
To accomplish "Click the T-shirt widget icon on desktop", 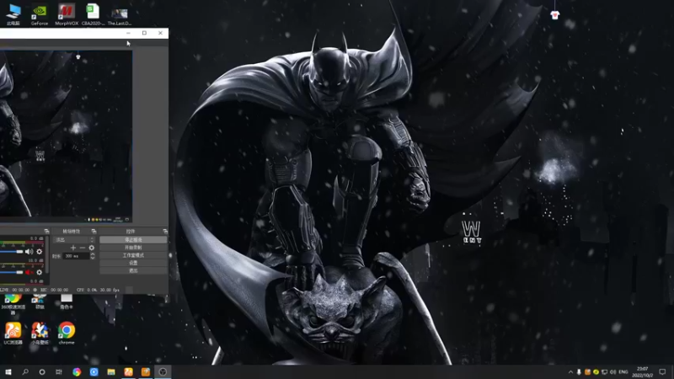I will click(x=555, y=15).
